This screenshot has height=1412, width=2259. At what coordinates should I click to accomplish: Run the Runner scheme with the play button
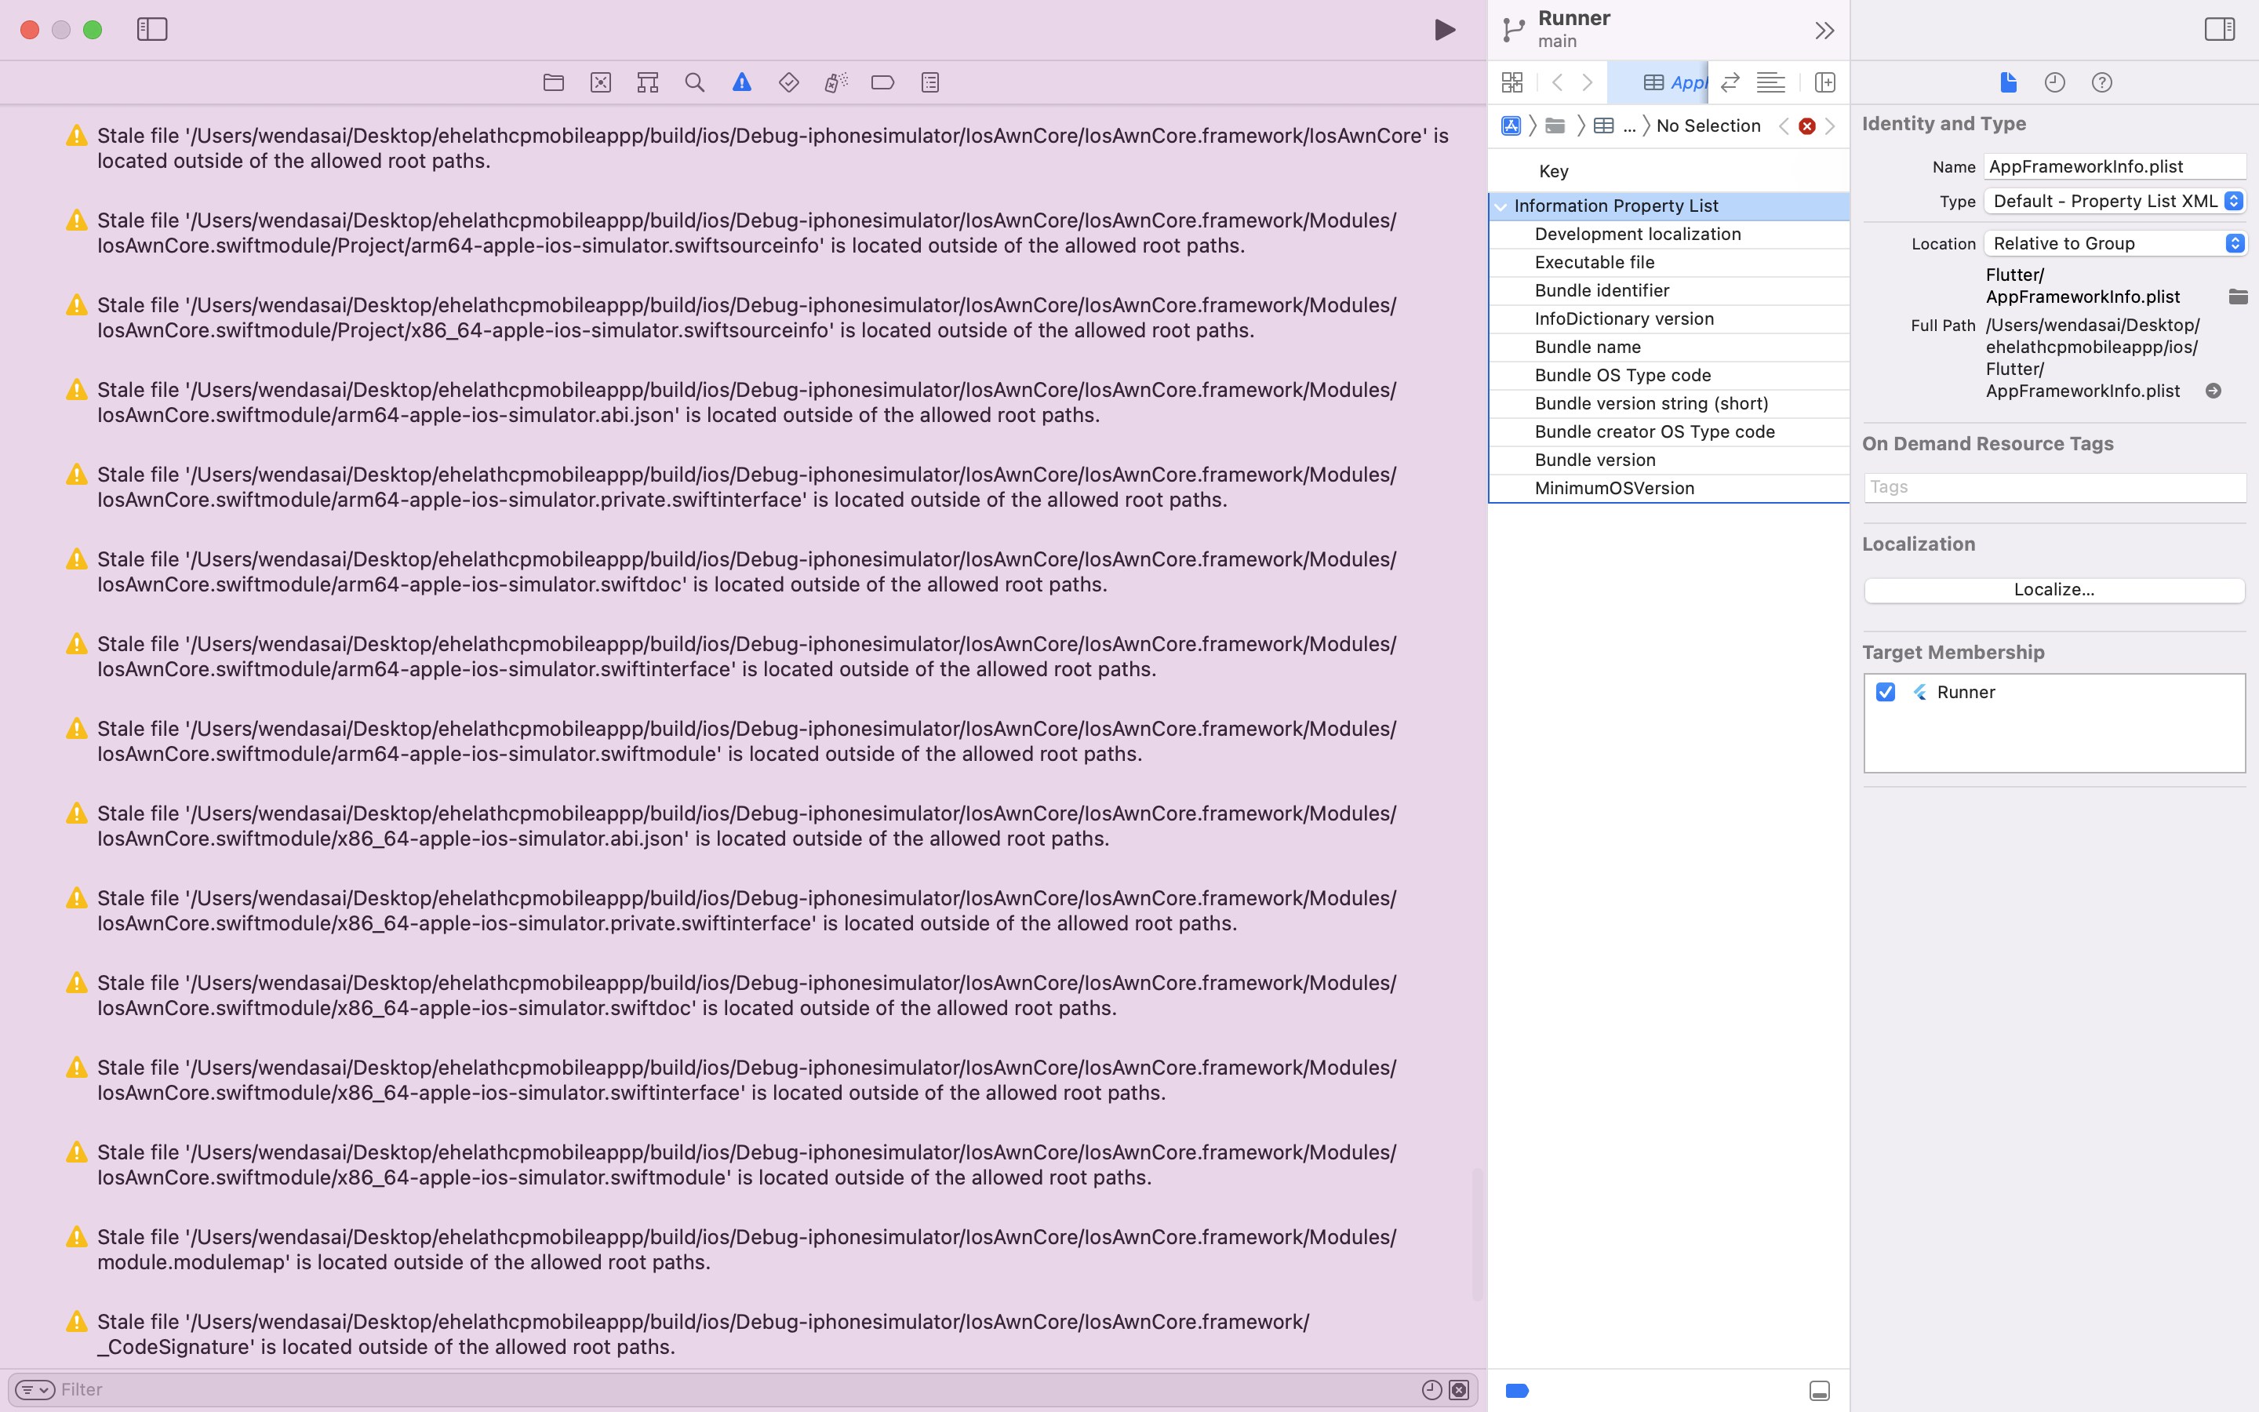[1444, 29]
